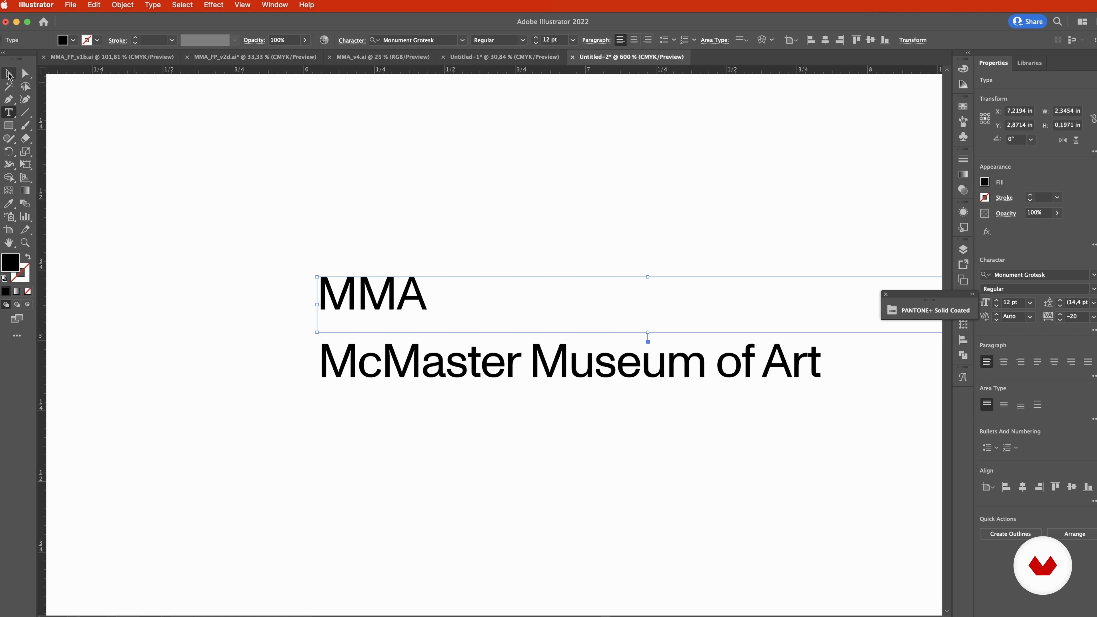Click Opacity label in Appearance section

(1006, 213)
